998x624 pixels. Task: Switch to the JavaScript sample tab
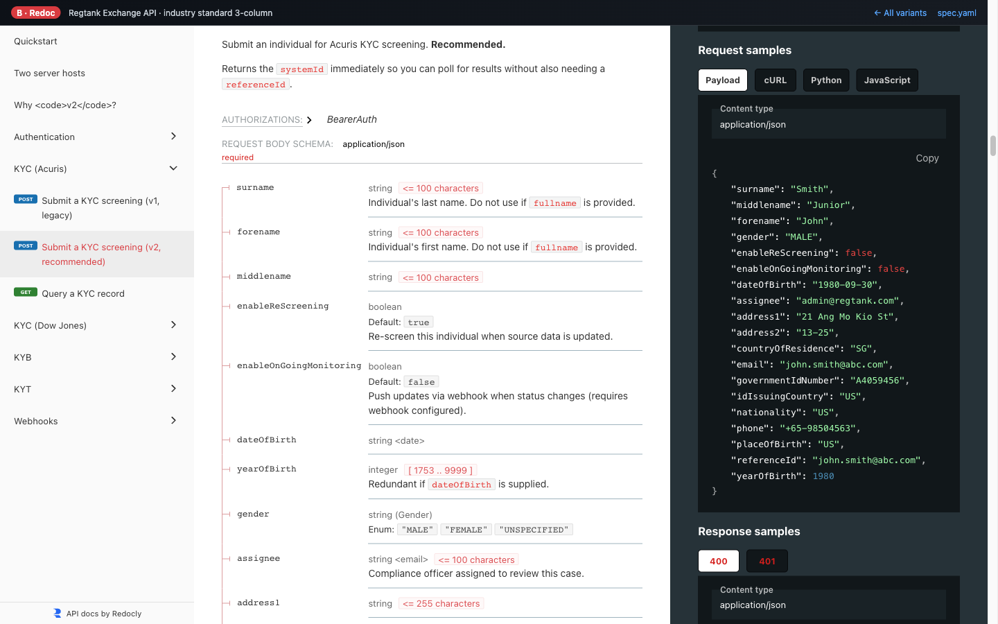click(x=887, y=80)
